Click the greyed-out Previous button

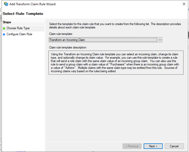(x=132, y=146)
